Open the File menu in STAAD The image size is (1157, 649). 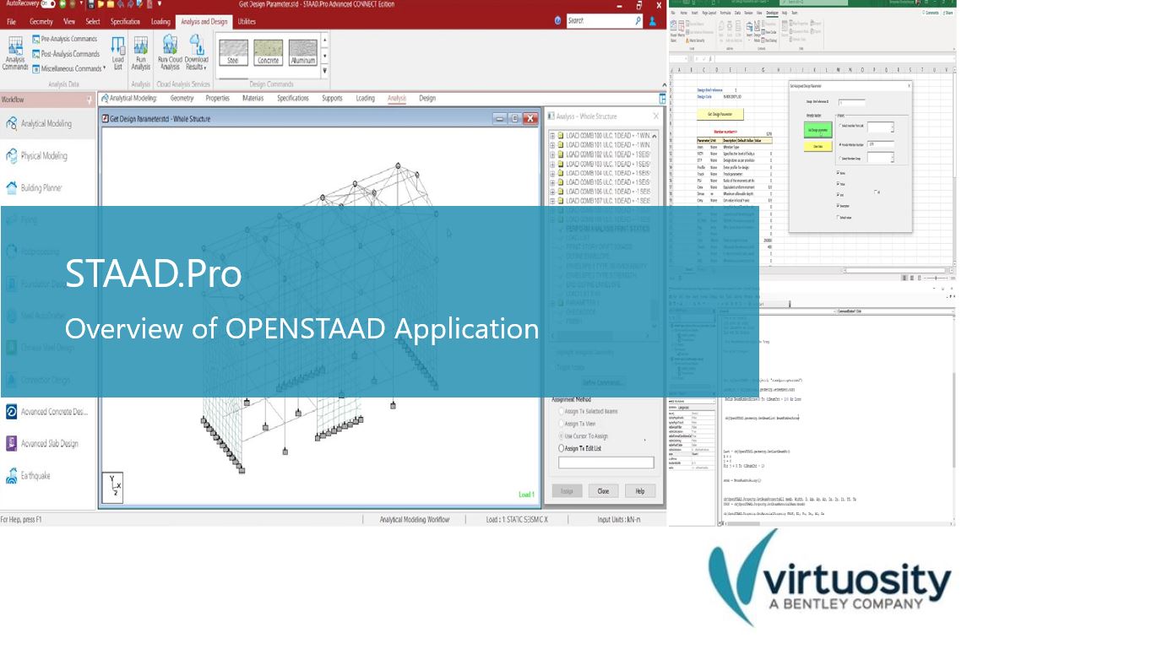coord(12,21)
